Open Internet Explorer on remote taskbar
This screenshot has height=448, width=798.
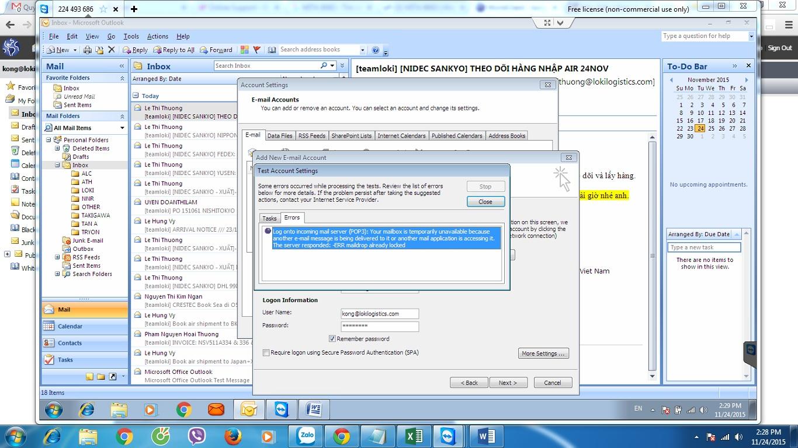(86, 410)
